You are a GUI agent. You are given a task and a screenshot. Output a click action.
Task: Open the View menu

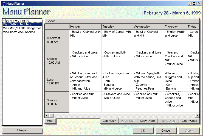pyautogui.click(x=51, y=21)
